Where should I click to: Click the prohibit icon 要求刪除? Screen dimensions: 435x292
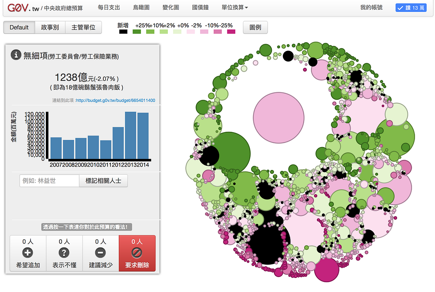click(137, 252)
